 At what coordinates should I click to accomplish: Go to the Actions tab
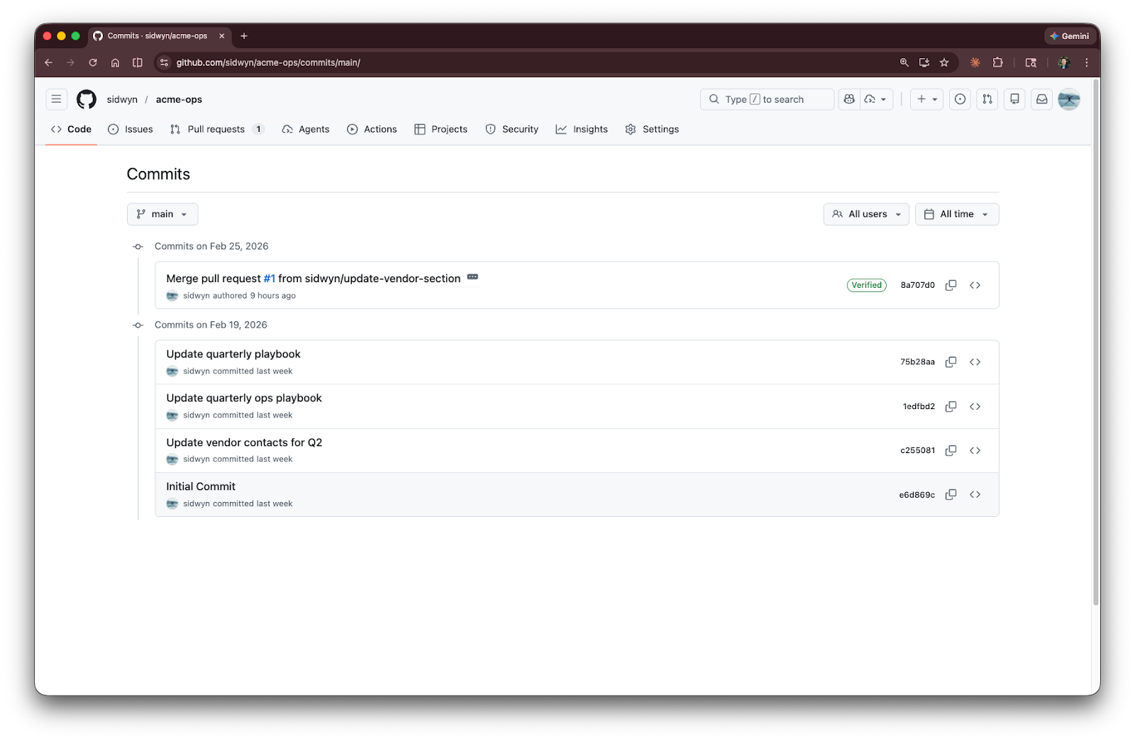[x=372, y=129]
